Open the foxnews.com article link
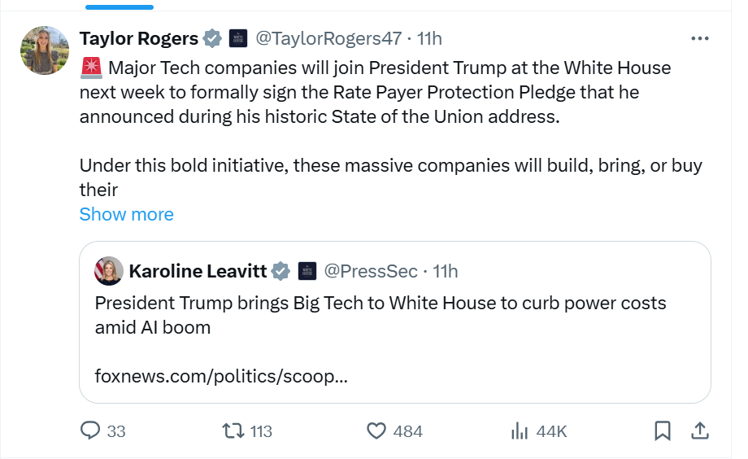 tap(221, 377)
